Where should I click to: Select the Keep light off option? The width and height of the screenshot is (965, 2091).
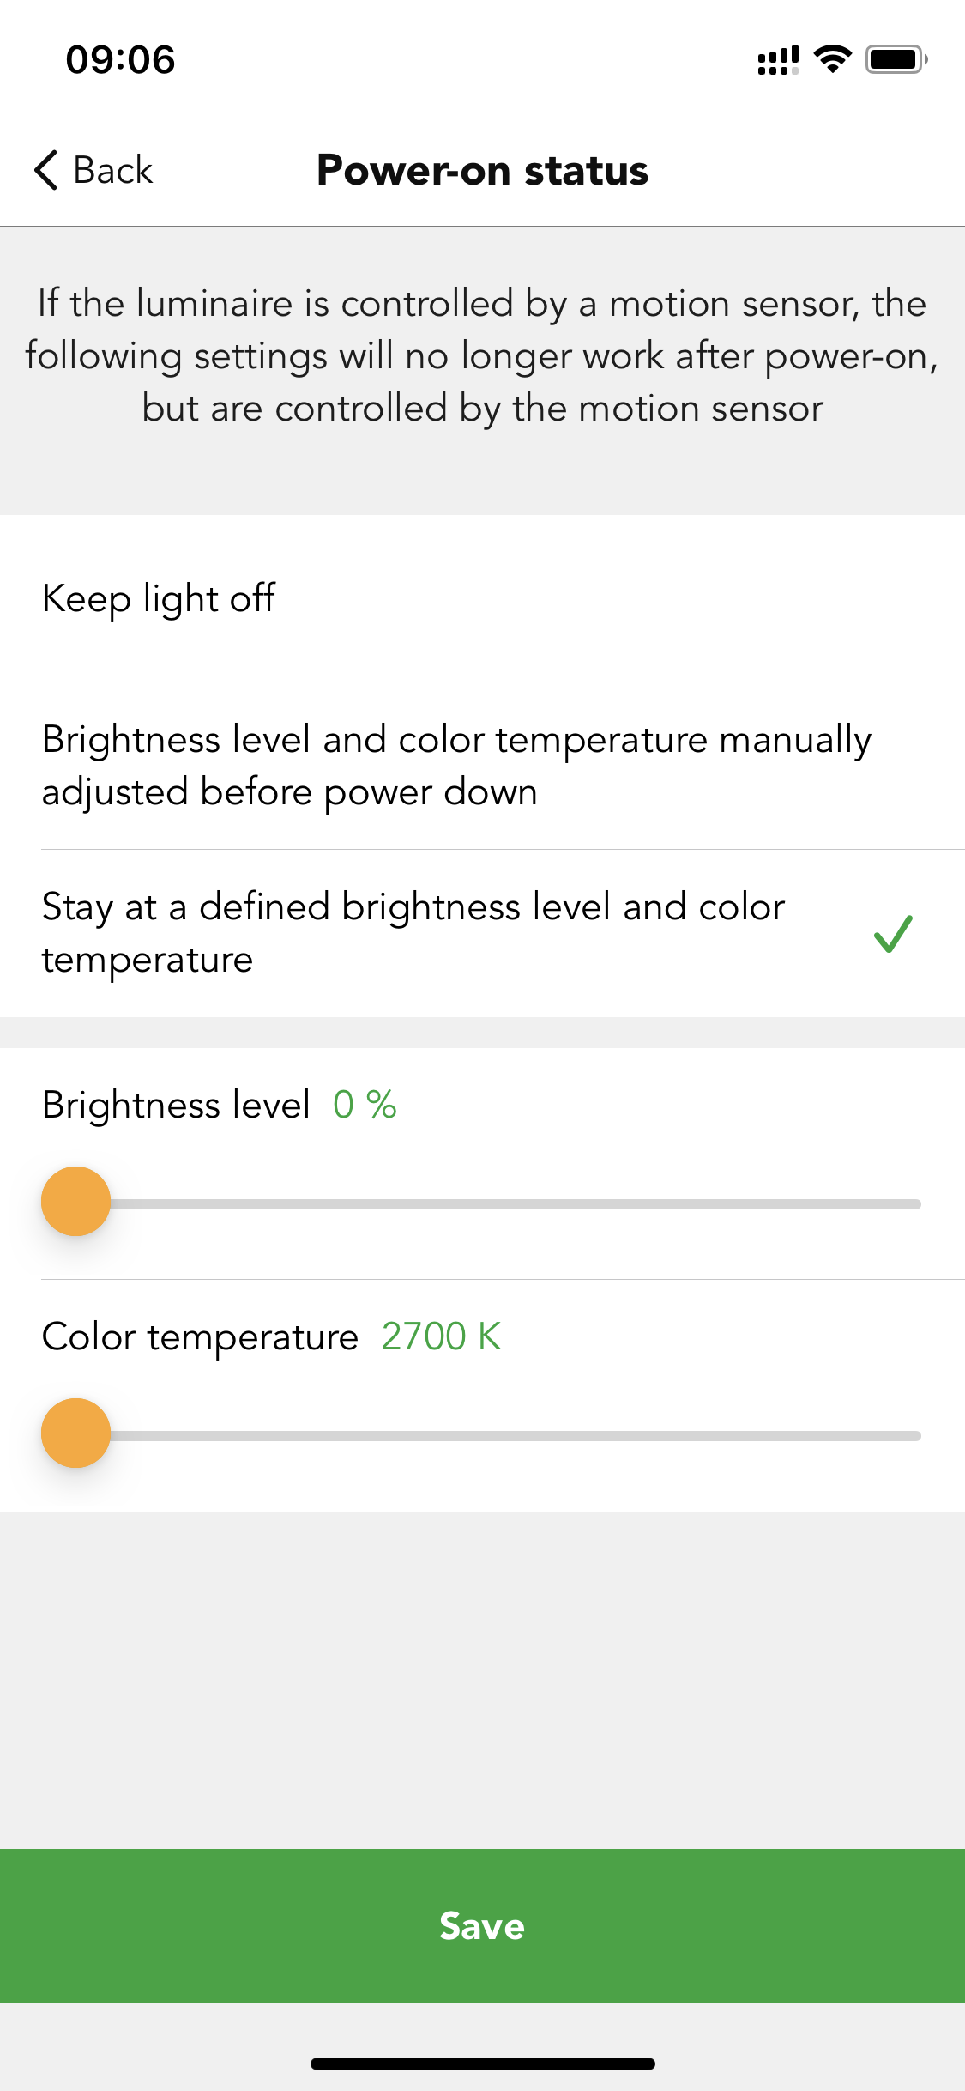tap(482, 598)
